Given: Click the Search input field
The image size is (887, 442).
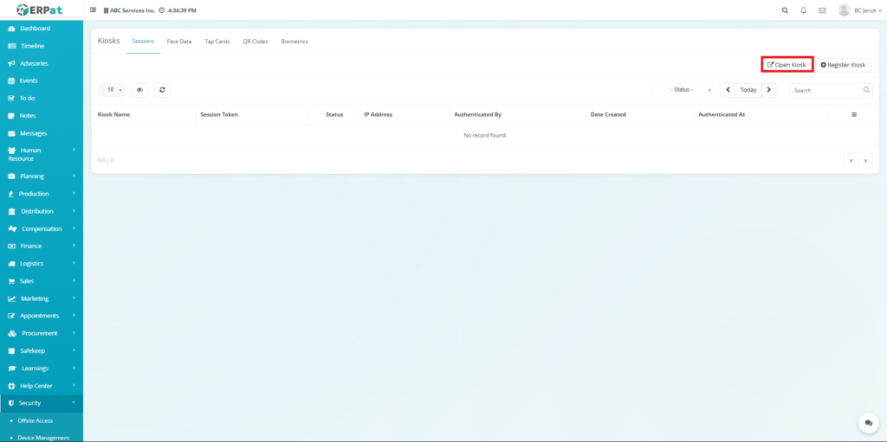Looking at the screenshot, I should pos(825,90).
